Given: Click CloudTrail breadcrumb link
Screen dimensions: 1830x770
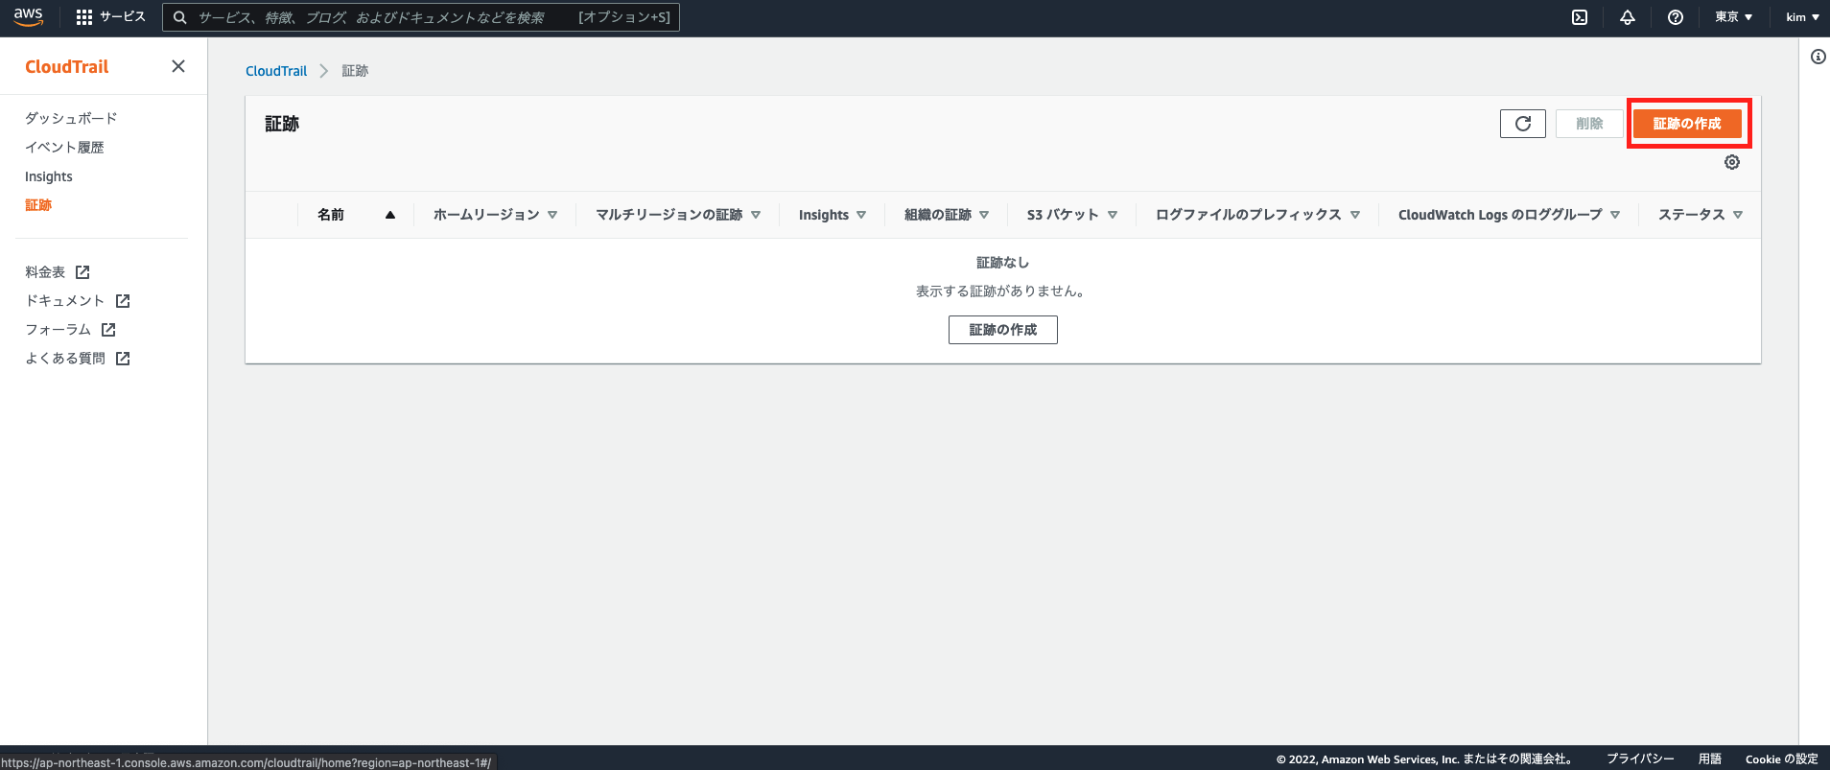Looking at the screenshot, I should (x=276, y=71).
